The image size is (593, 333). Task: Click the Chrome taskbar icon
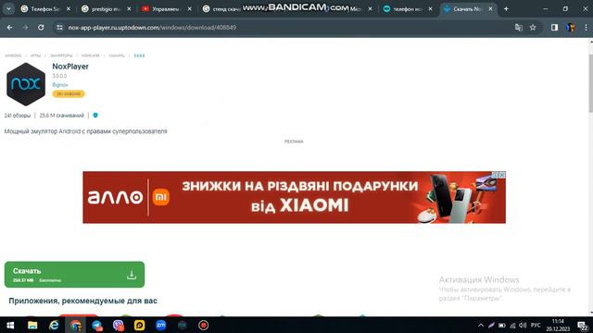pos(76,325)
